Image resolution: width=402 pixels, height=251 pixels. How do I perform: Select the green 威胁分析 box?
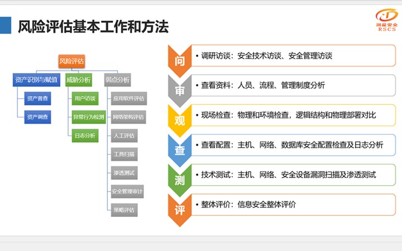[79, 80]
